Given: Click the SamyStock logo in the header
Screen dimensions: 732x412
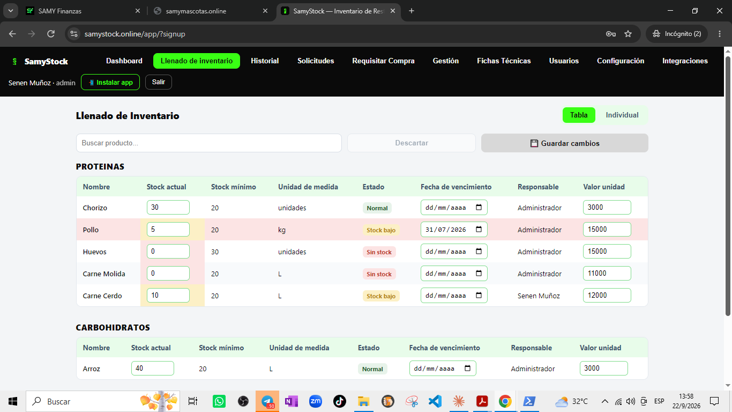Looking at the screenshot, I should click(x=40, y=61).
